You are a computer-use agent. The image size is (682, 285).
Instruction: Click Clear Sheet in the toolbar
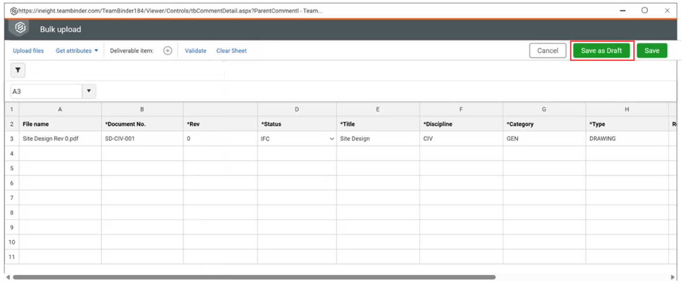tap(231, 51)
